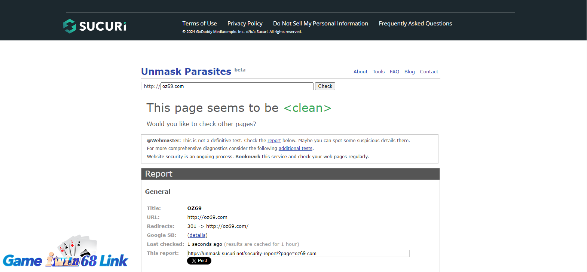Open the Terms of Use link

pyautogui.click(x=199, y=23)
